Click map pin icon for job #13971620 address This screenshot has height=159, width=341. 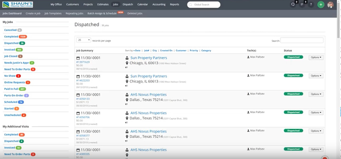point(127,63)
